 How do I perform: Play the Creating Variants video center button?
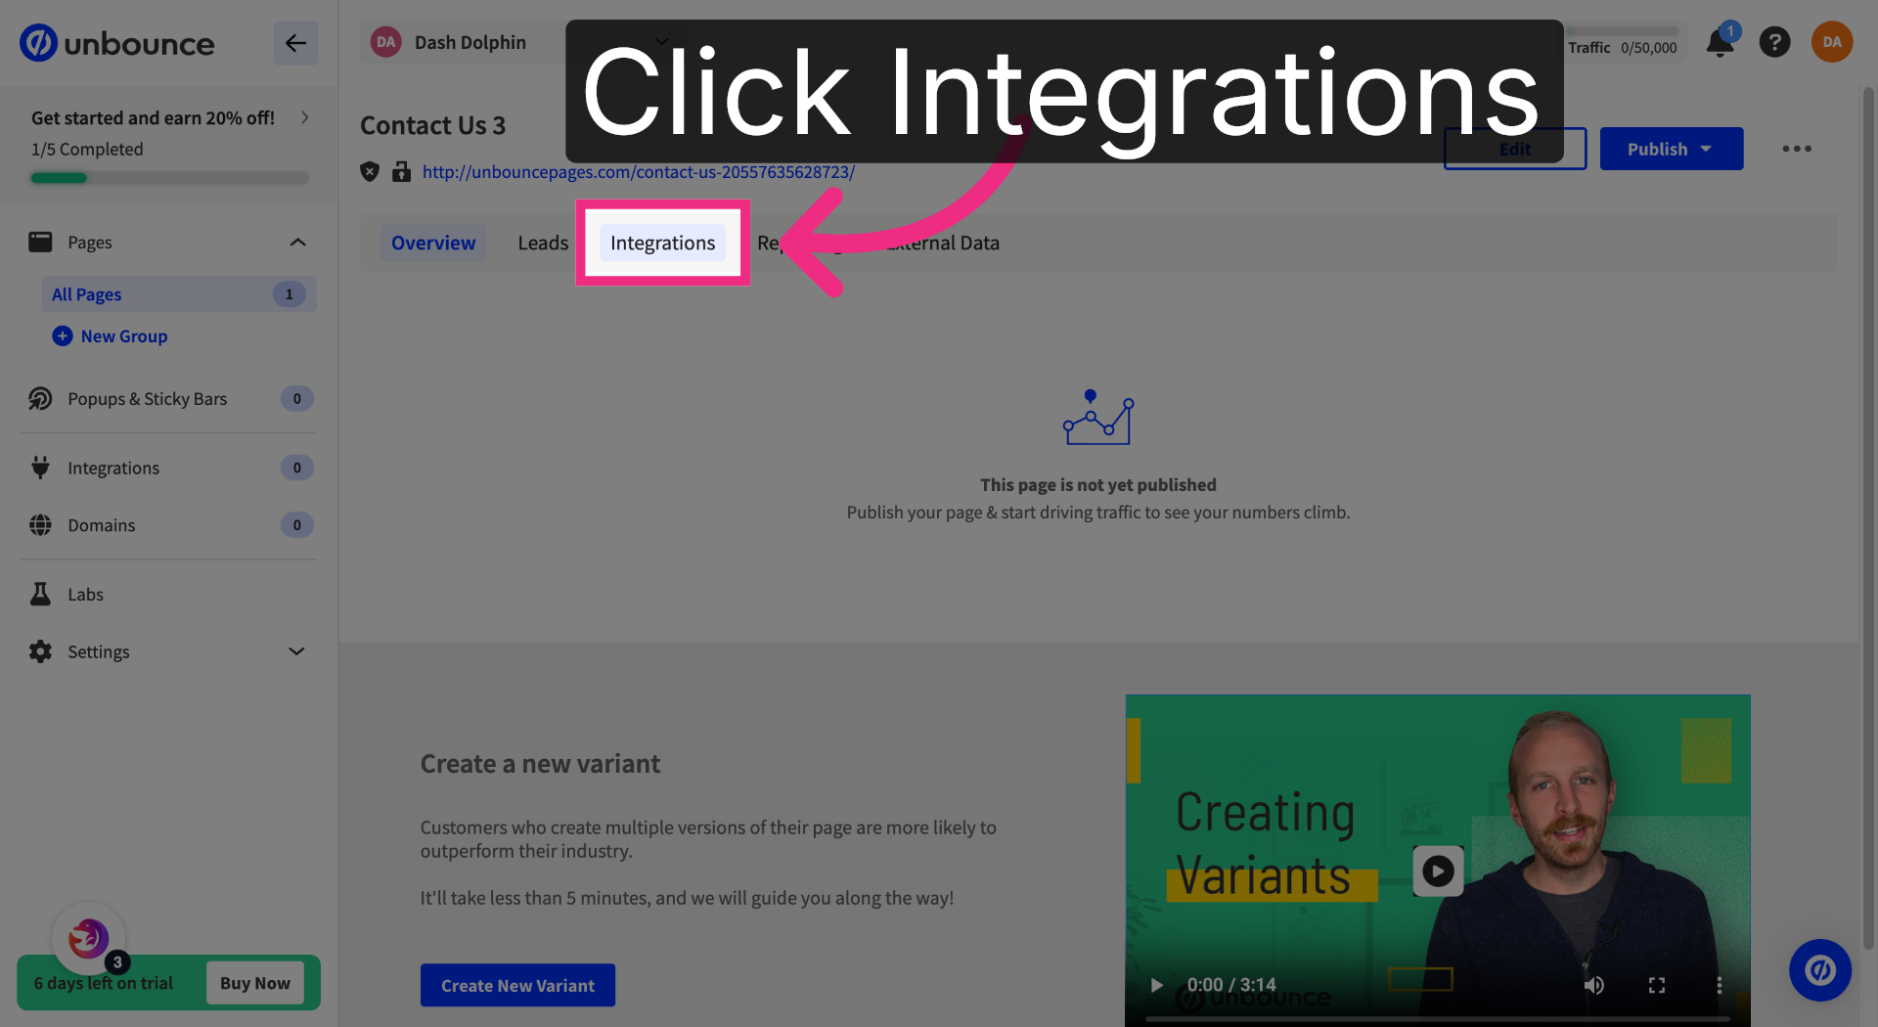point(1438,871)
